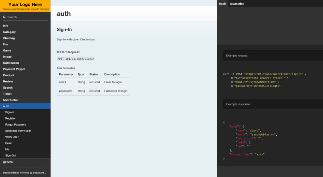The width and height of the screenshot is (323, 177).
Task: Click the Parameter column header
Action: [x=66, y=74]
